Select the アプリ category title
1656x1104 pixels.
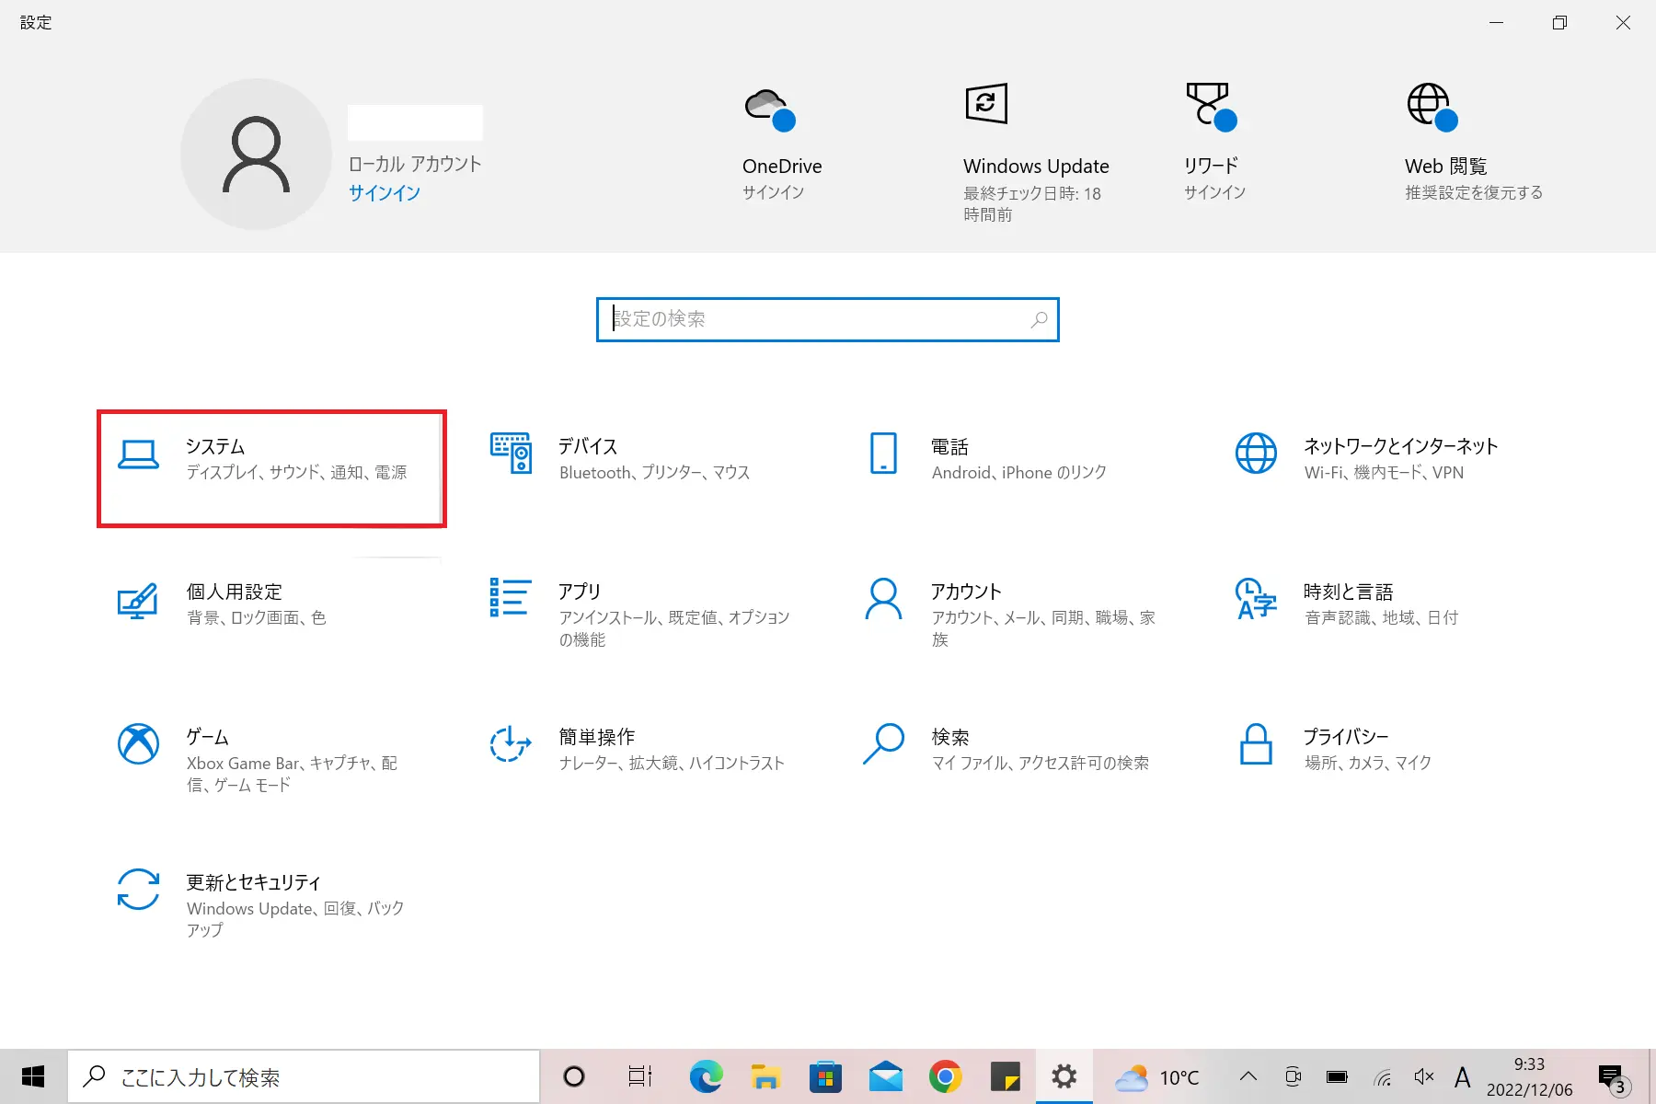pos(580,592)
